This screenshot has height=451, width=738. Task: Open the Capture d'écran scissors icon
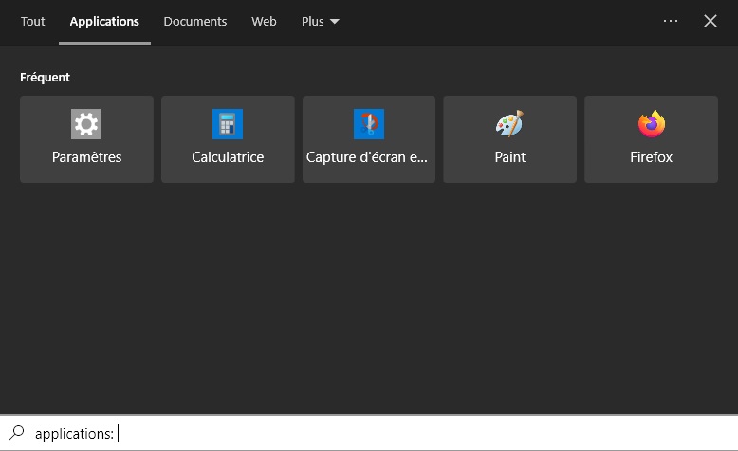[369, 124]
